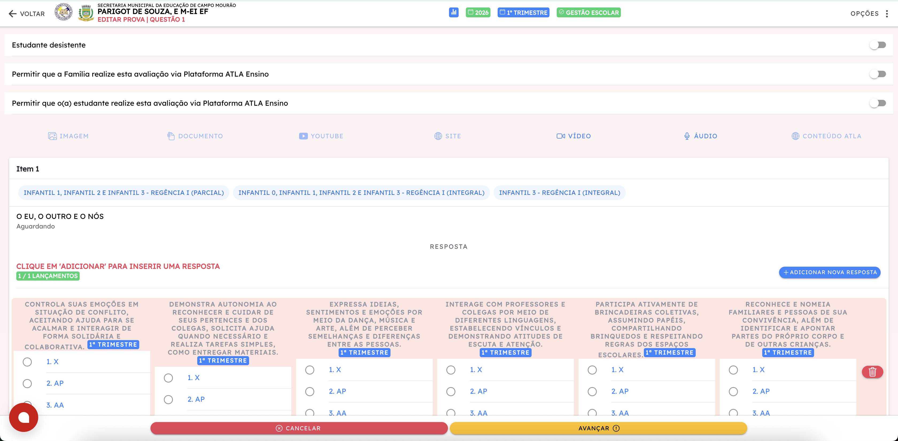Choose the Imagem attachment tab
Screen dimensions: 898x441
point(68,136)
